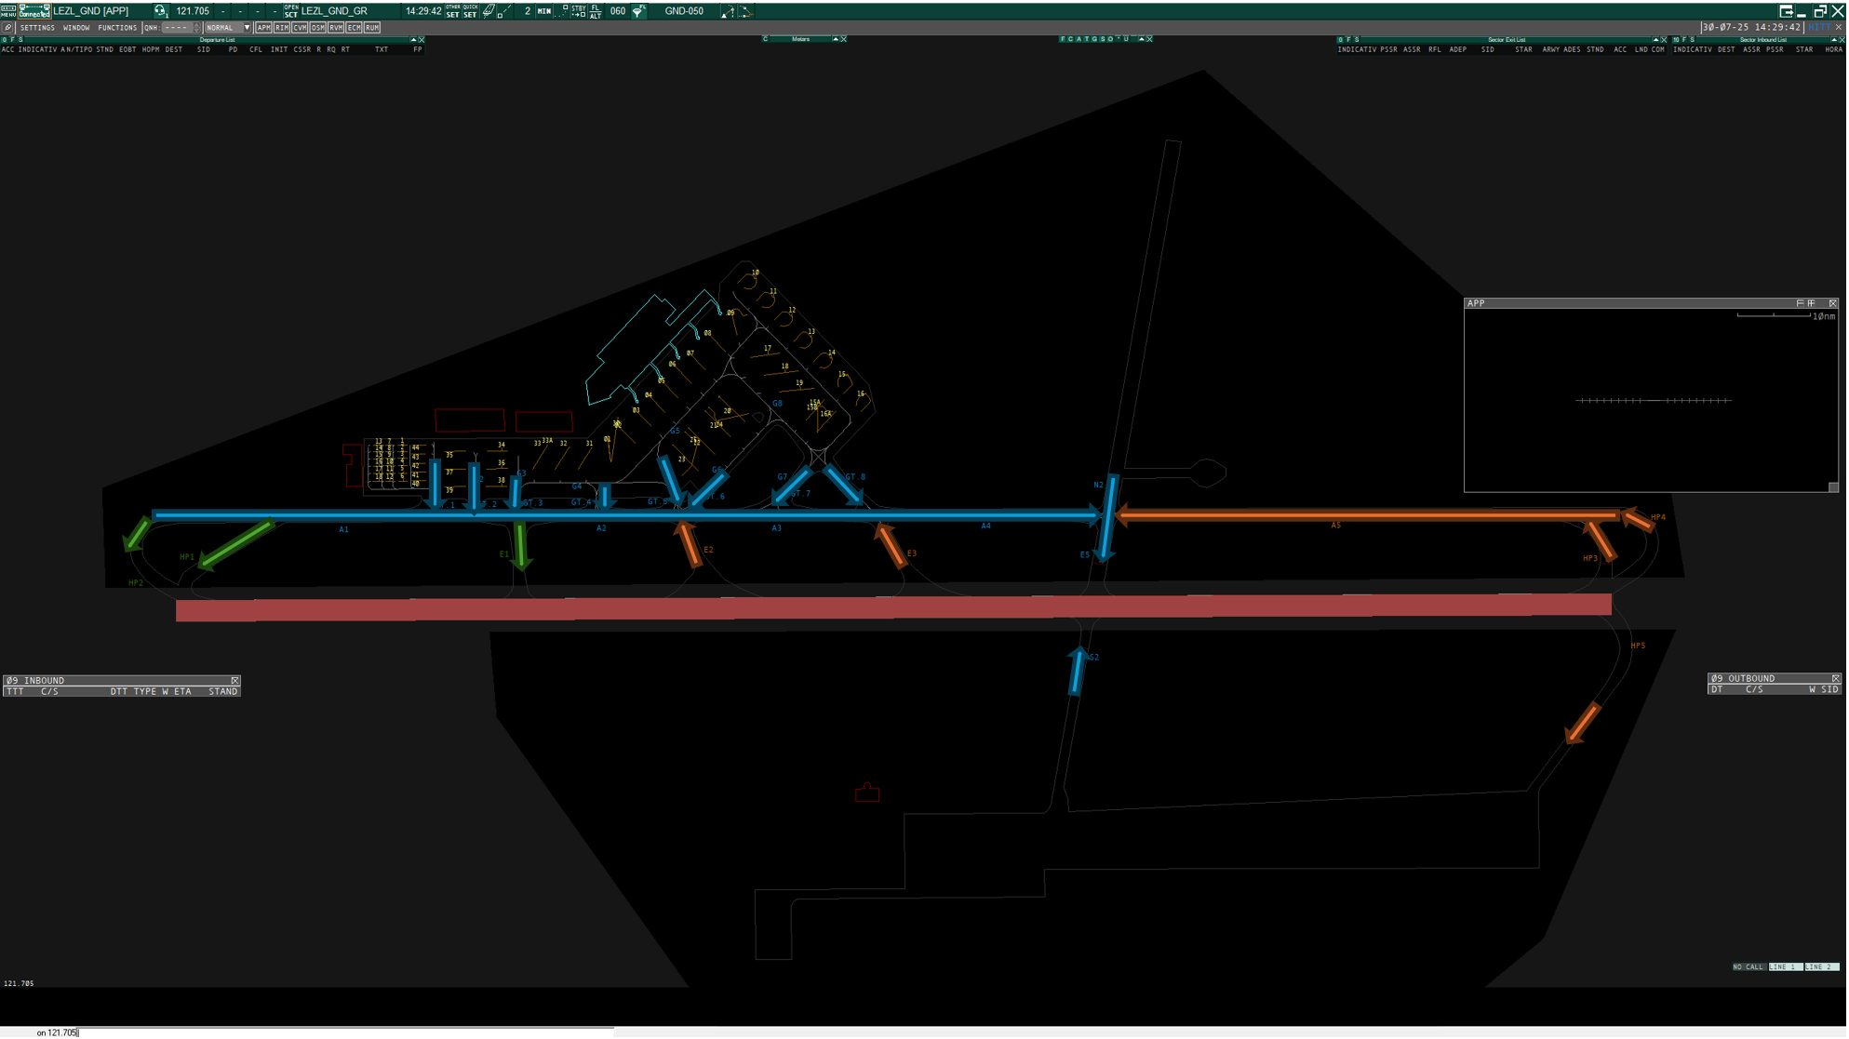This screenshot has height=1039, width=1849.
Task: Close the 09 INBOUND list
Action: 235,682
